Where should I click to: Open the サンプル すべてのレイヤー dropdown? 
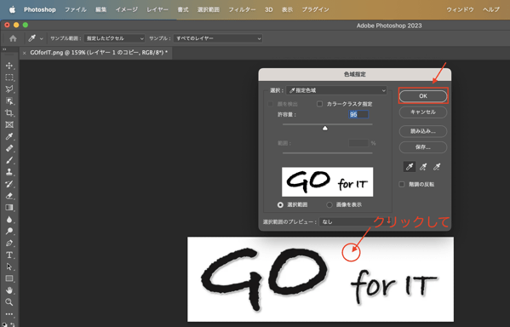tap(218, 38)
